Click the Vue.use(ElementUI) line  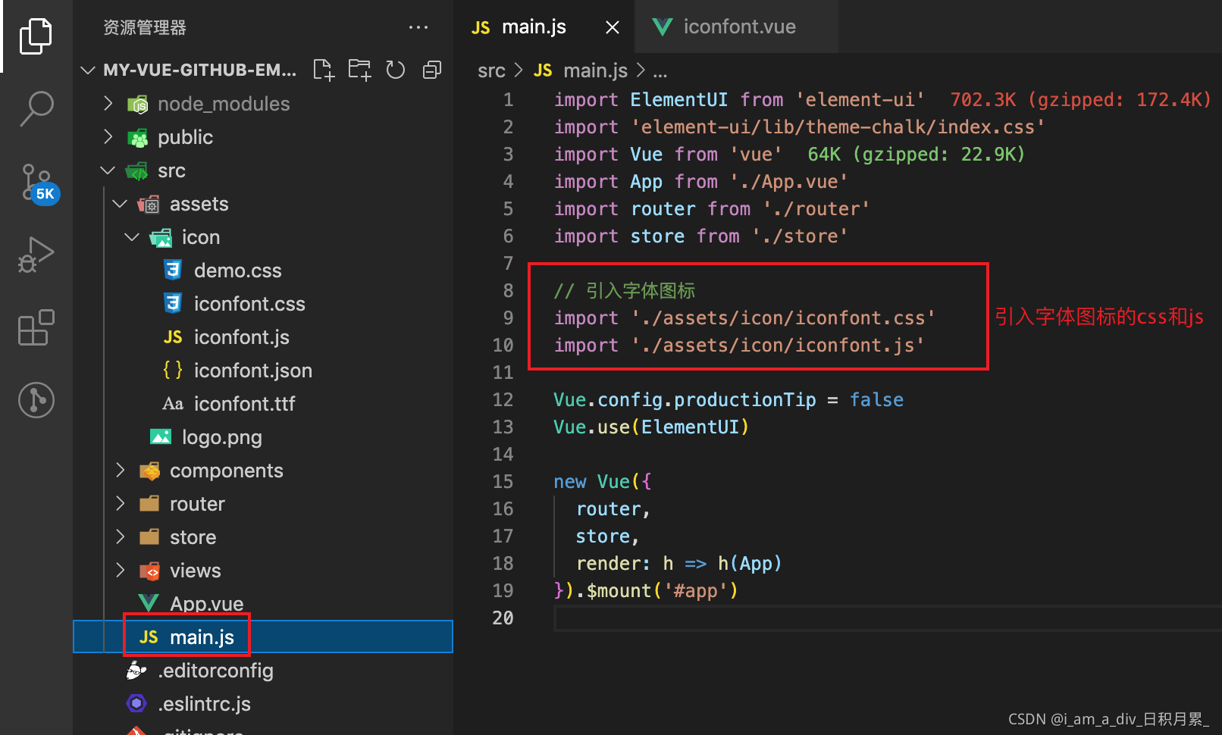click(x=651, y=427)
